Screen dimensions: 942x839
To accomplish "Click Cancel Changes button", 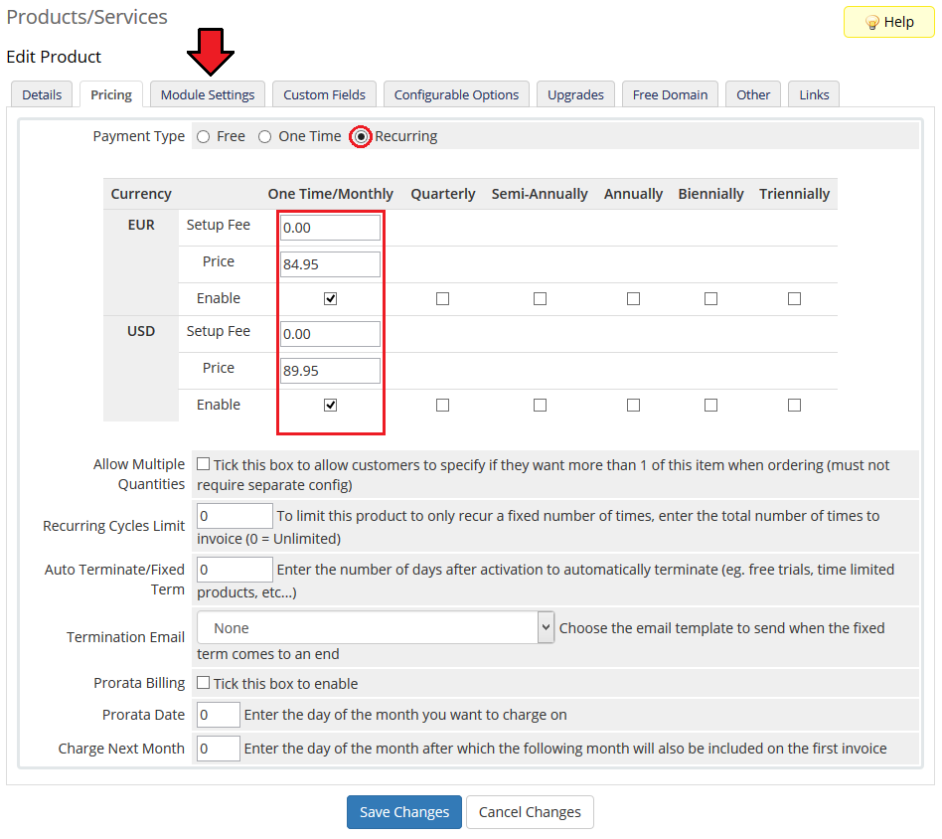I will [x=530, y=812].
